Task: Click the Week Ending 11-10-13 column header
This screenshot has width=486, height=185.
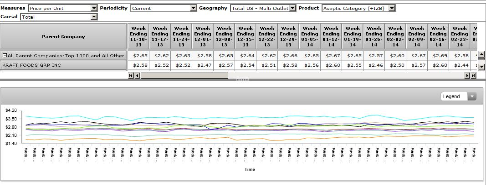Action: point(138,37)
